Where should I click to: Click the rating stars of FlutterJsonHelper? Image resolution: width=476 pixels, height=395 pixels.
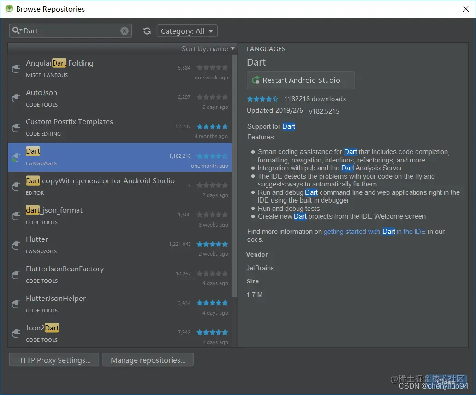[x=212, y=303]
